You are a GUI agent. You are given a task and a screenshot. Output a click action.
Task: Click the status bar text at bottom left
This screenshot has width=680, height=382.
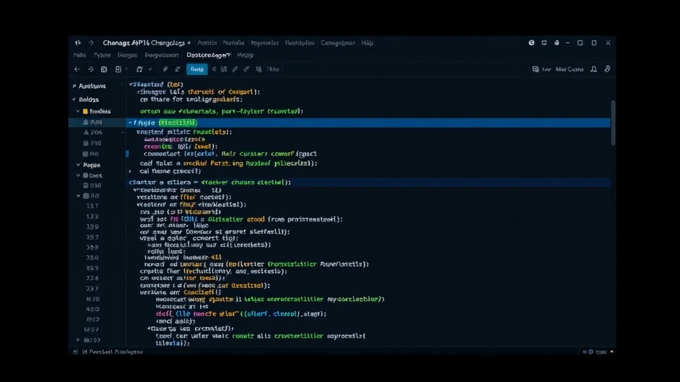116,351
